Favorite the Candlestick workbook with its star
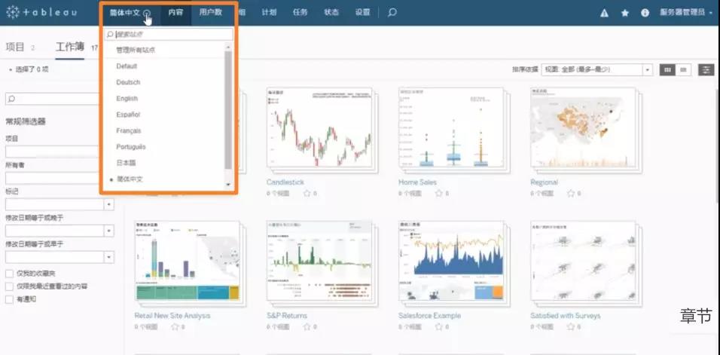 click(307, 194)
